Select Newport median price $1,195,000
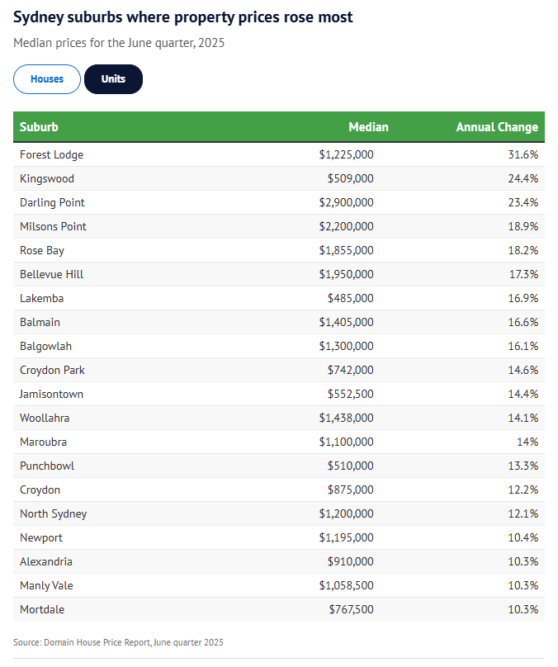558x667 pixels. [346, 537]
